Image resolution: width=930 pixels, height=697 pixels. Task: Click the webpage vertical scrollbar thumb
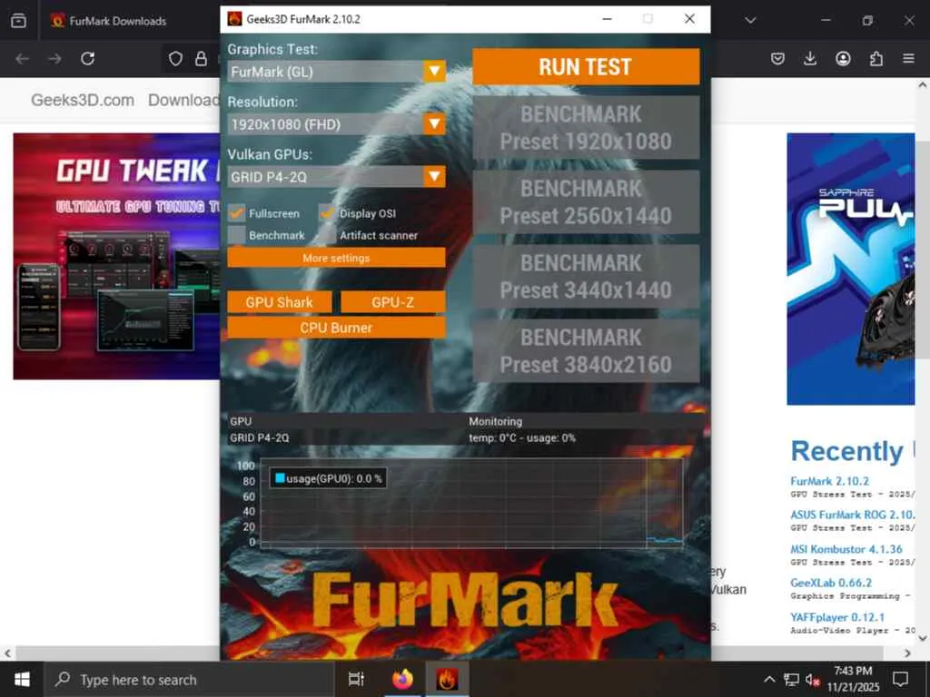tap(923, 250)
